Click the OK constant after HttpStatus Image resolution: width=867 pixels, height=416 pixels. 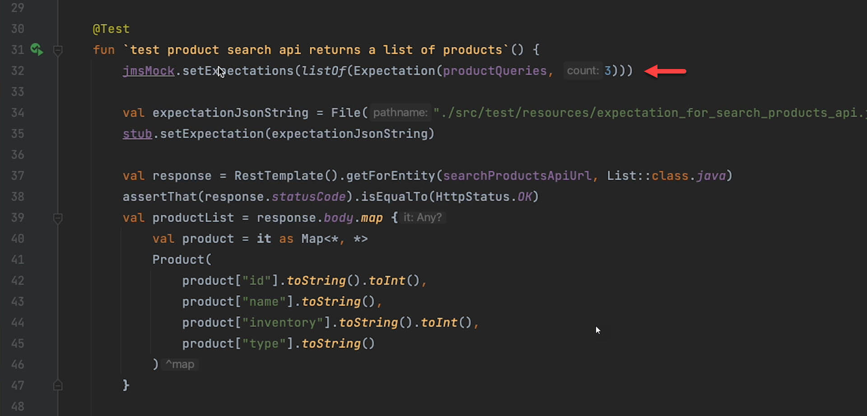coord(524,197)
